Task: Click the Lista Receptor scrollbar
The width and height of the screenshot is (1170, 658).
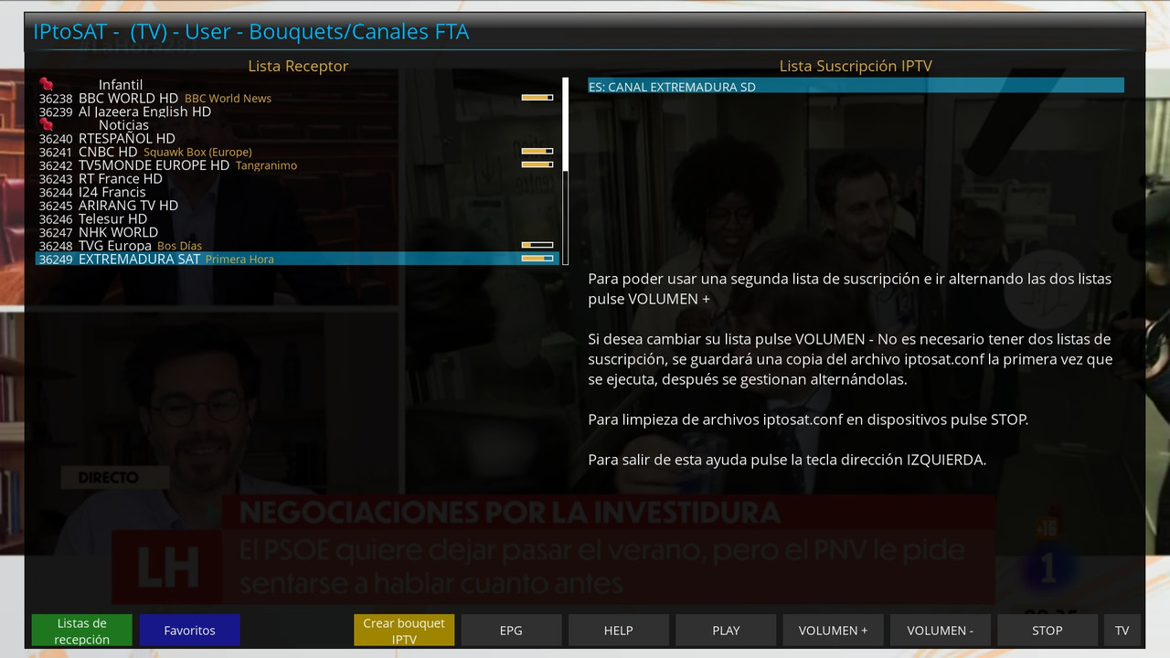Action: pyautogui.click(x=566, y=172)
